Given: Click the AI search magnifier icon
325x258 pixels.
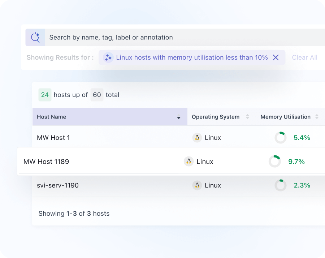Looking at the screenshot, I should pos(35,37).
